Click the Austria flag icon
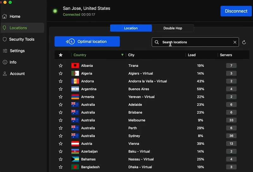 click(x=75, y=144)
